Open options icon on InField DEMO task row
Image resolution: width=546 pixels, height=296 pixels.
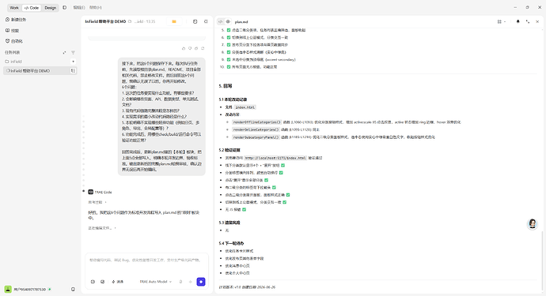click(73, 70)
